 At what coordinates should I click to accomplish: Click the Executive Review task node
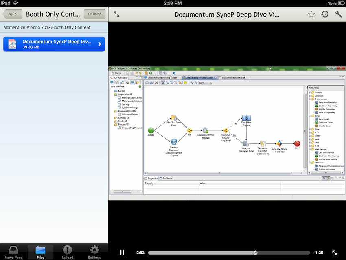click(246, 118)
